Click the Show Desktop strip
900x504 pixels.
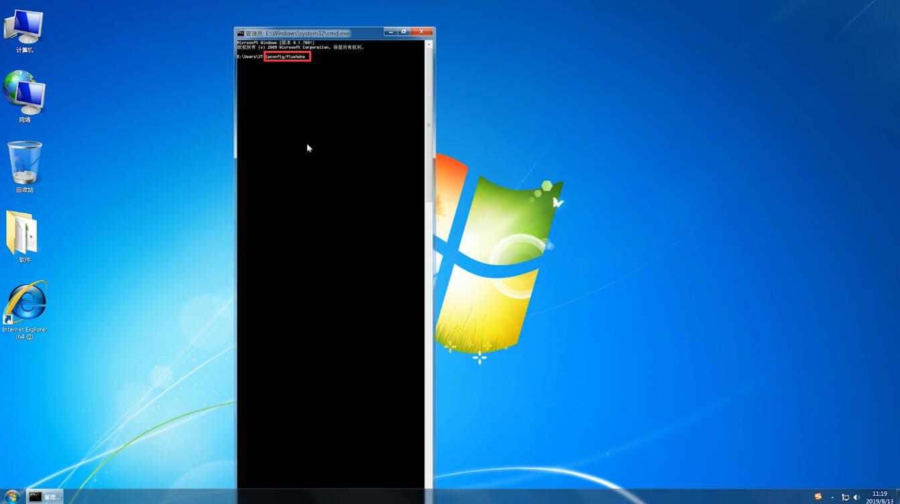point(897,497)
